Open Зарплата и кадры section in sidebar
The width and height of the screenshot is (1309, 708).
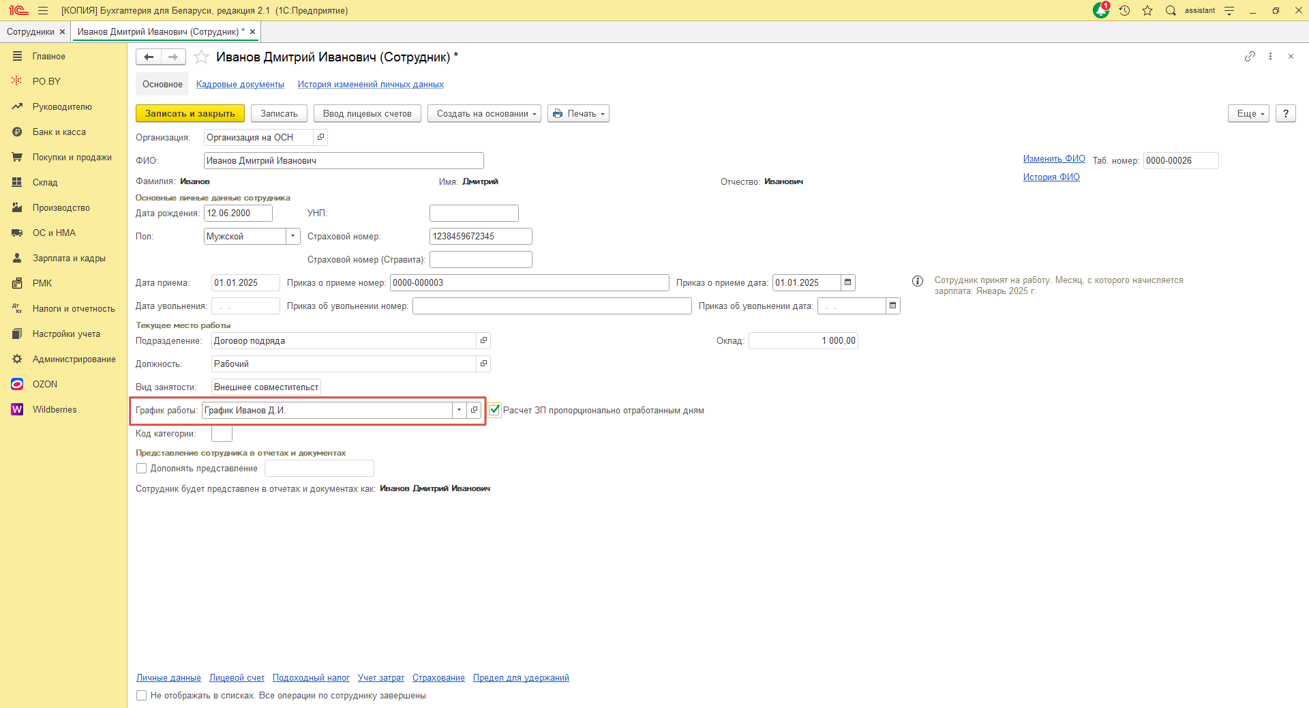point(68,259)
